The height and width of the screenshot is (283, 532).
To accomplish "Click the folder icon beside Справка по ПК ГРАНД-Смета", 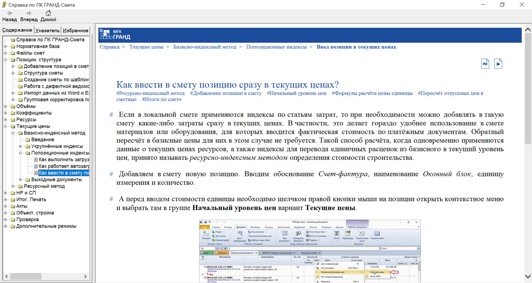I will (13, 40).
